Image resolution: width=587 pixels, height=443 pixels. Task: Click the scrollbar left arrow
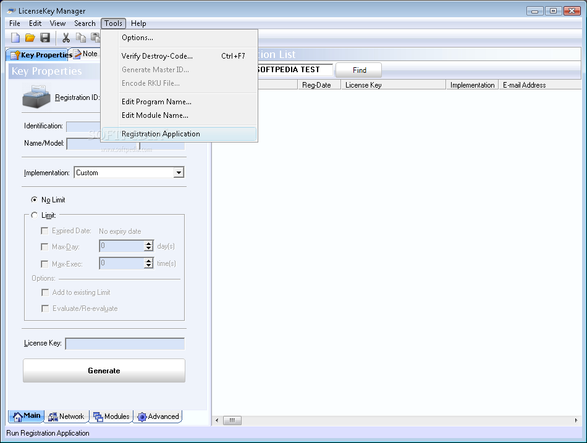point(217,420)
